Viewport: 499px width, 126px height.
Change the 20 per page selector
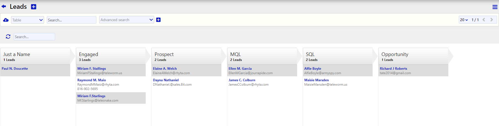[464, 20]
